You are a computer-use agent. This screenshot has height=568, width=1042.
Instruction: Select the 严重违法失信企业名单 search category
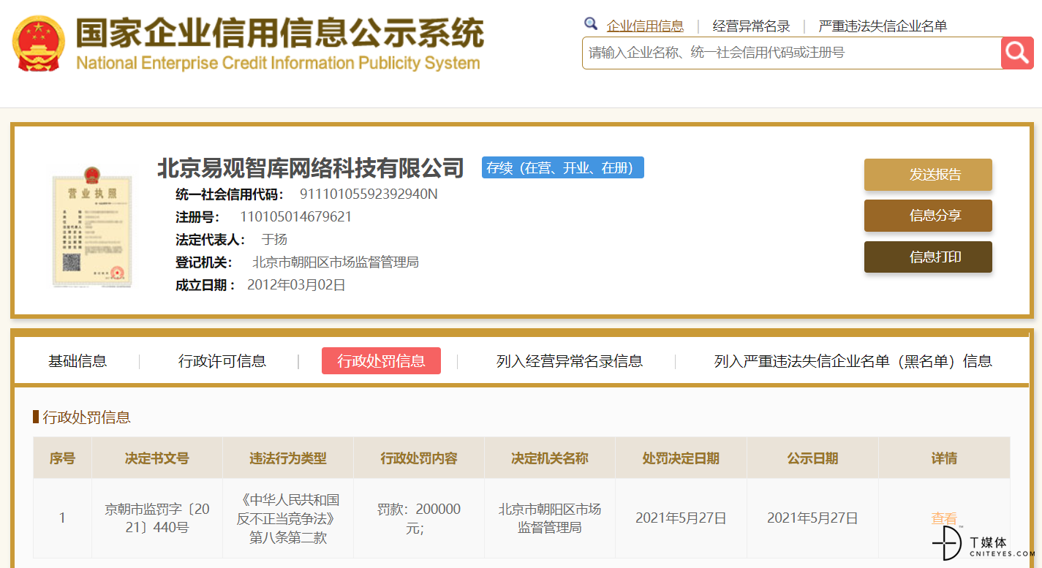pos(883,26)
